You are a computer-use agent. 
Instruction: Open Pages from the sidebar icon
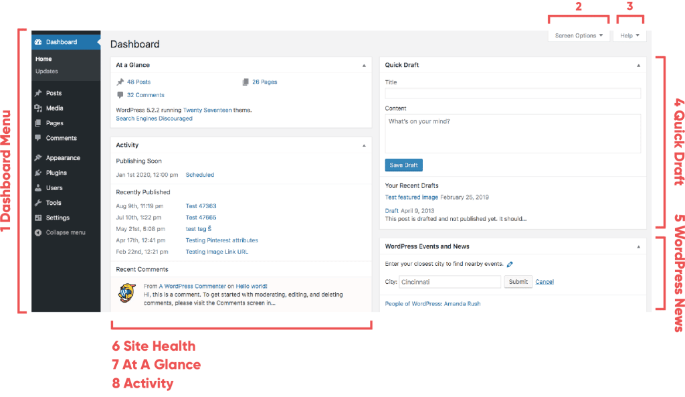pos(39,123)
